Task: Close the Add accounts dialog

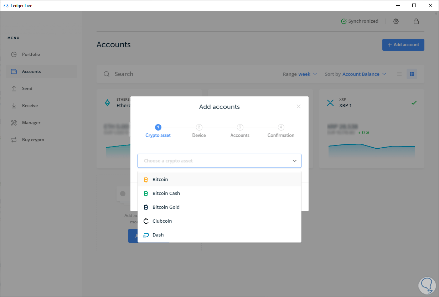Action: click(x=299, y=106)
